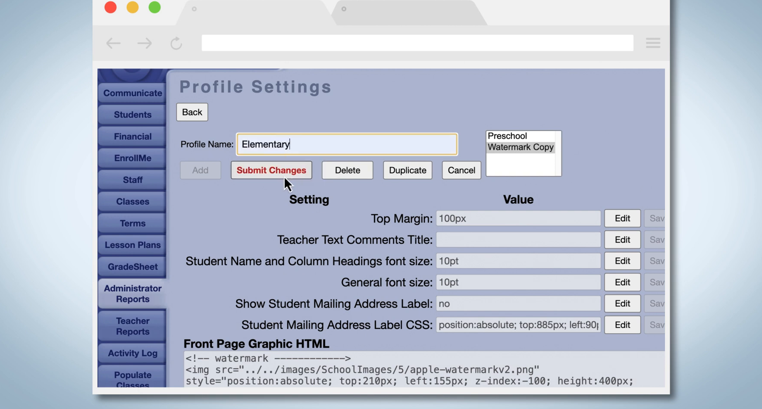Select Watermark Copy in the profile list
This screenshot has height=409, width=762.
pos(521,147)
